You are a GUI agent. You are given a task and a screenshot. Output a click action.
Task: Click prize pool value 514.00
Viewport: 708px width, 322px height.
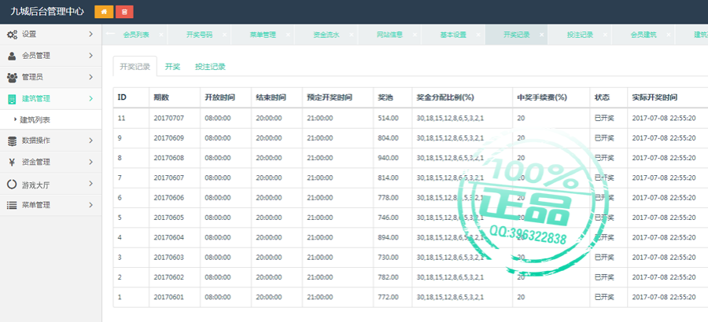tap(389, 118)
